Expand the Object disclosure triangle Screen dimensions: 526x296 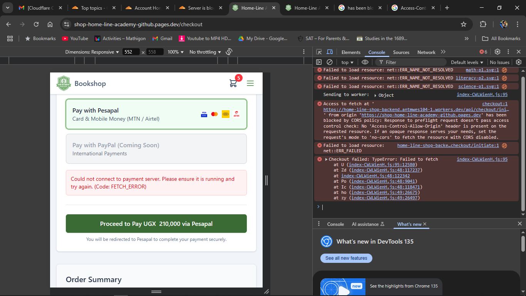point(375,95)
